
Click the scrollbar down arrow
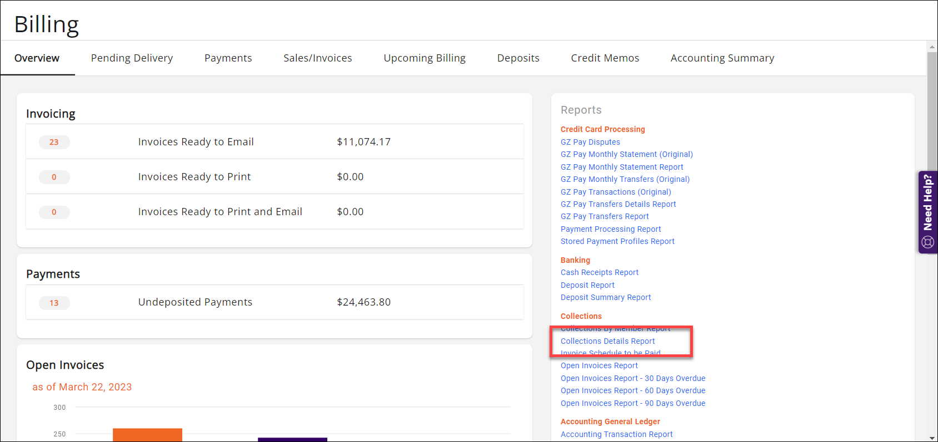(932, 438)
